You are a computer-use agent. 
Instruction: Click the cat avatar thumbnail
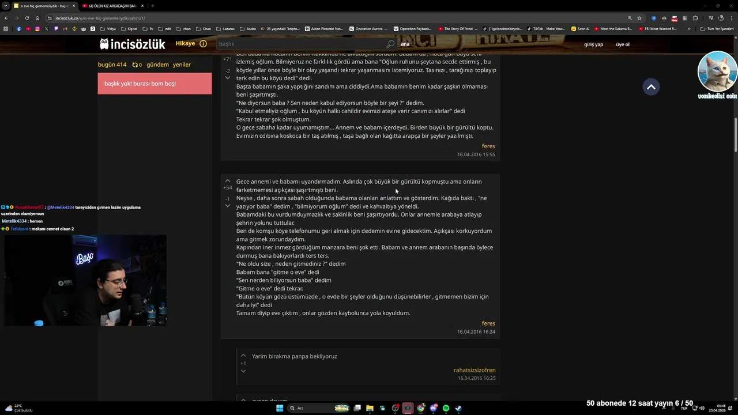(717, 71)
